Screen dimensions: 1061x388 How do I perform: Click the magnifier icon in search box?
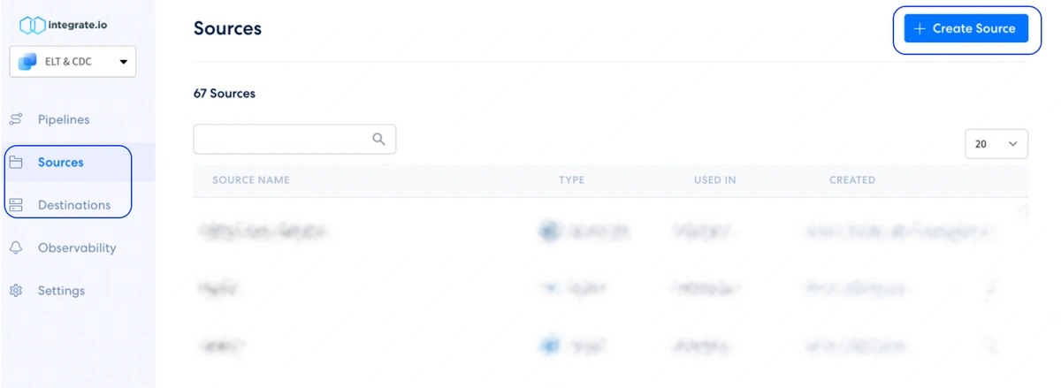tap(379, 139)
